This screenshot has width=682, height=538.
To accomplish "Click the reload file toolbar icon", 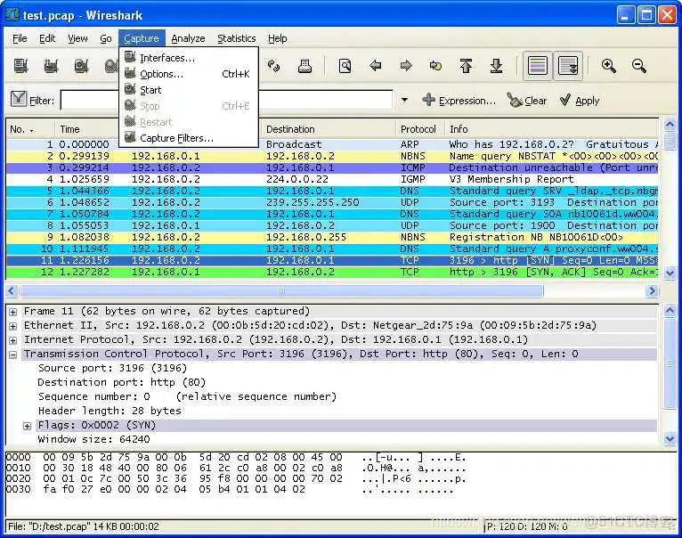I will (x=274, y=66).
